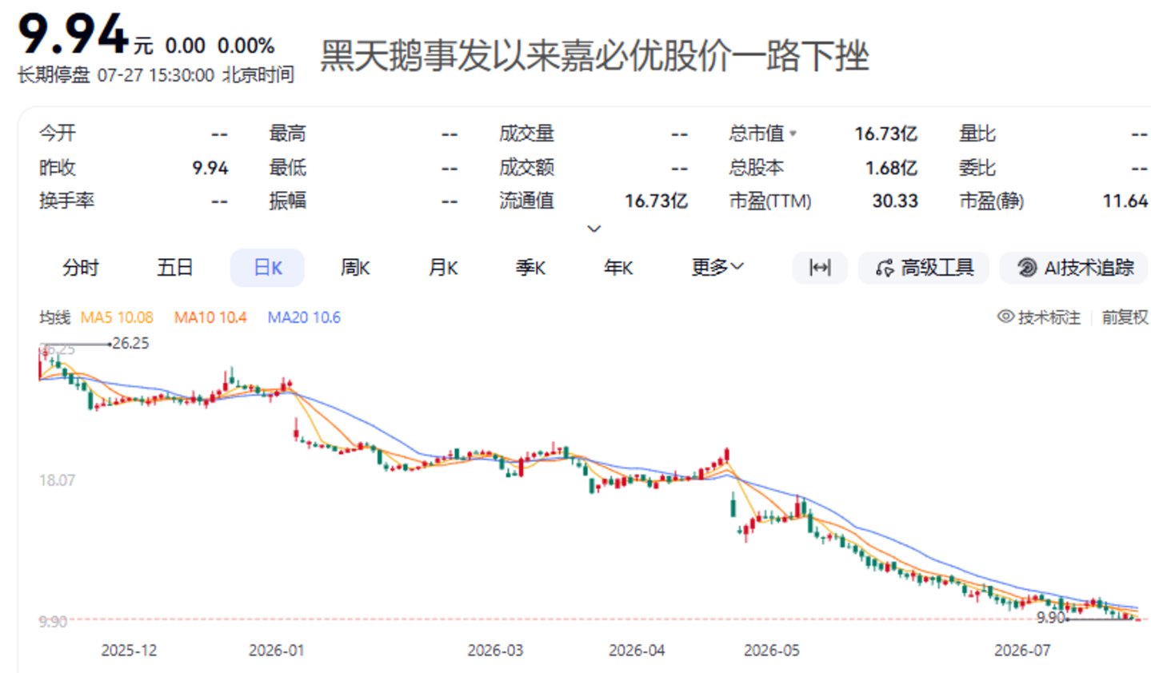The height and width of the screenshot is (673, 1151).
Task: Open 总市值 dropdown triangle
Action: pos(793,133)
